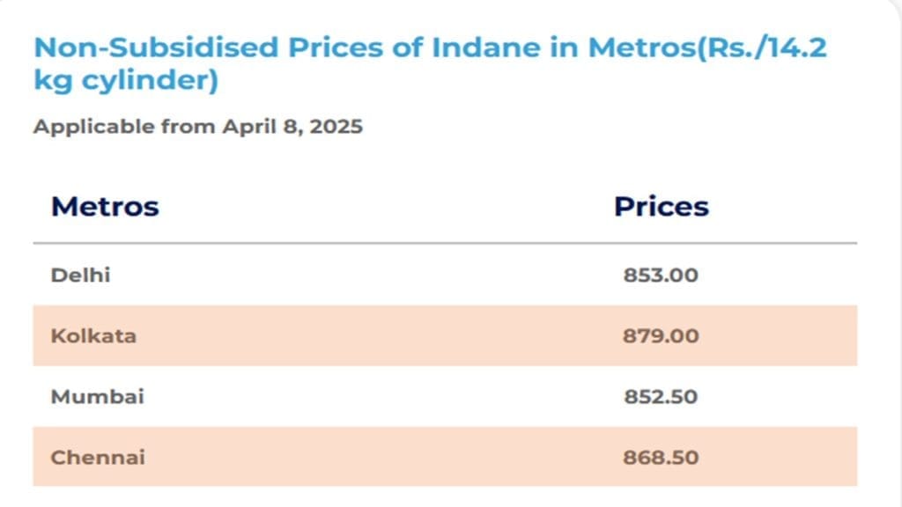Click the divider line below table headers
The width and height of the screenshot is (902, 507).
(445, 243)
